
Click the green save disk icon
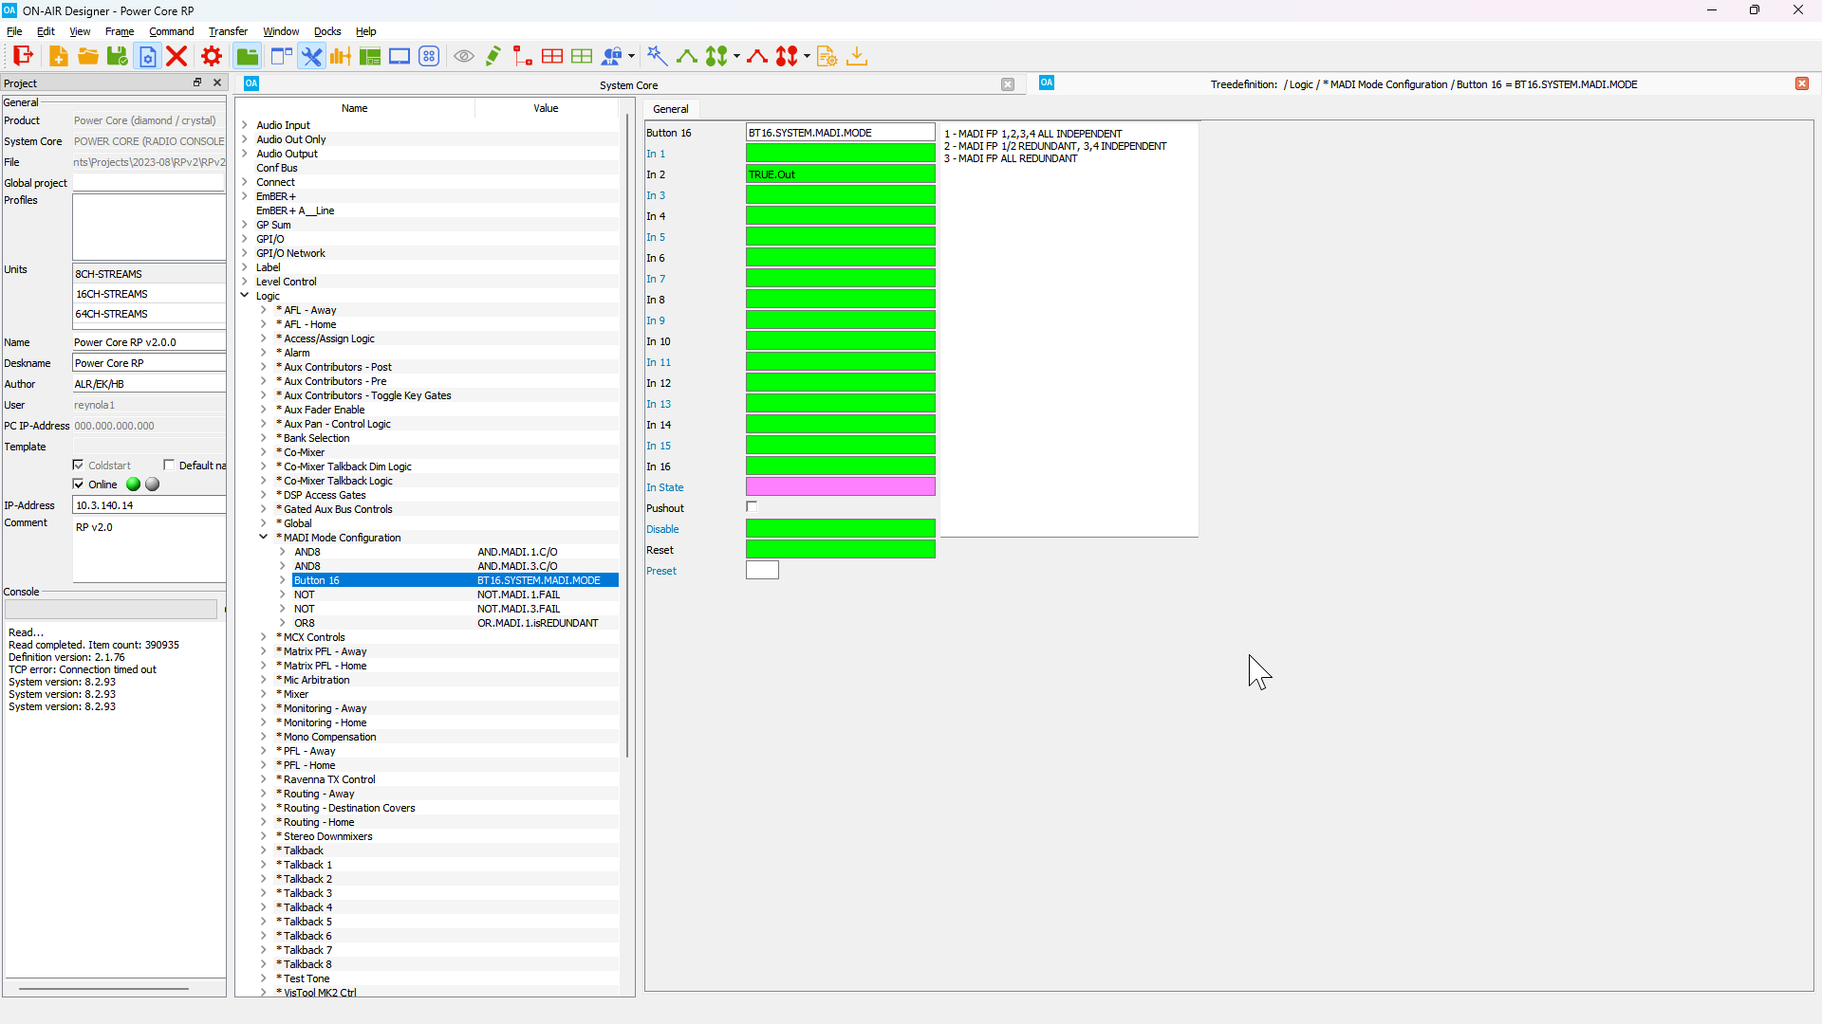tap(117, 56)
